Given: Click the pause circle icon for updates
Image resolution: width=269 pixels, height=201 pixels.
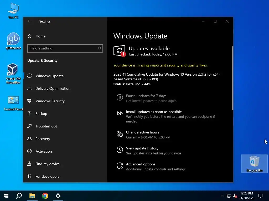Looking at the screenshot, I should click(x=120, y=97).
